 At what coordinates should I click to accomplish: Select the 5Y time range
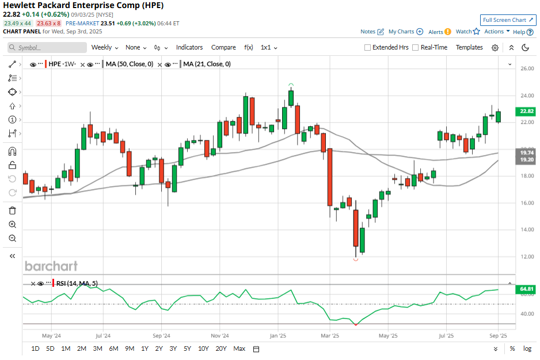tap(187, 348)
